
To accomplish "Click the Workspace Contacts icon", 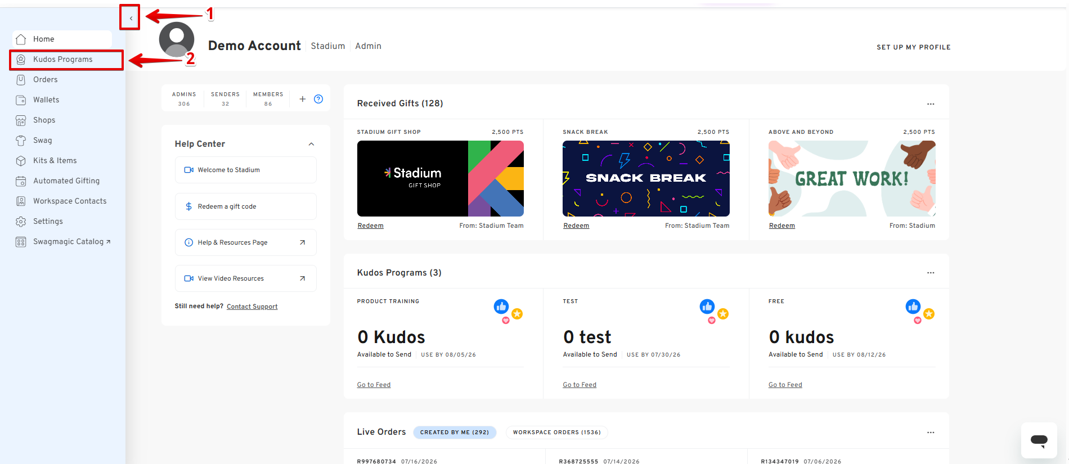I will point(21,201).
